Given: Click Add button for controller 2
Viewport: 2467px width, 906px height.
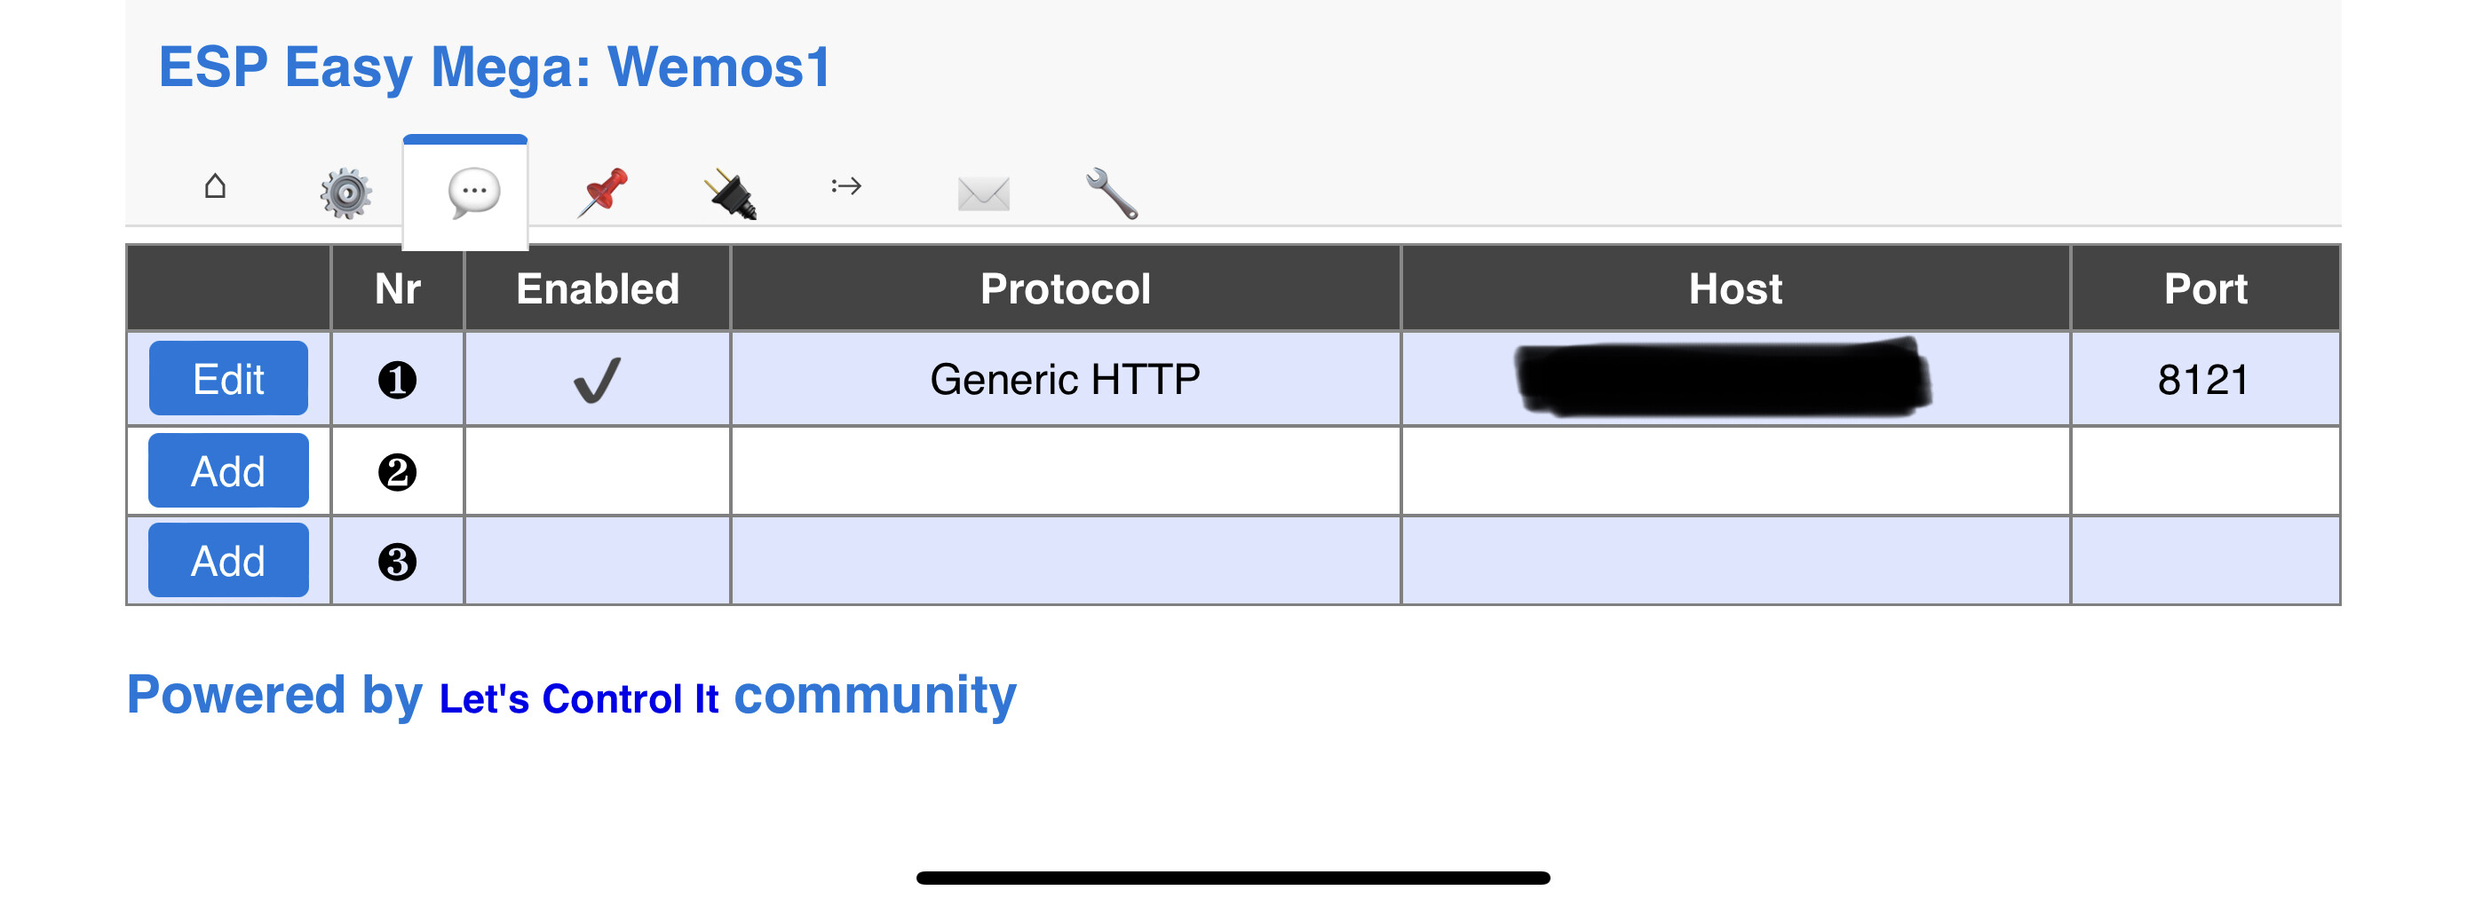Looking at the screenshot, I should tap(228, 470).
